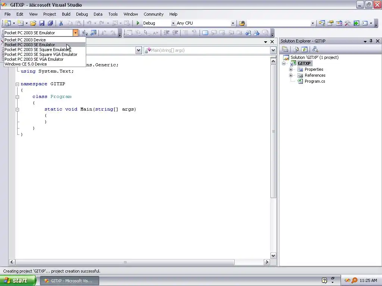Save the current file with floppy icon
Screen dimensions: 382x286
(x=42, y=23)
